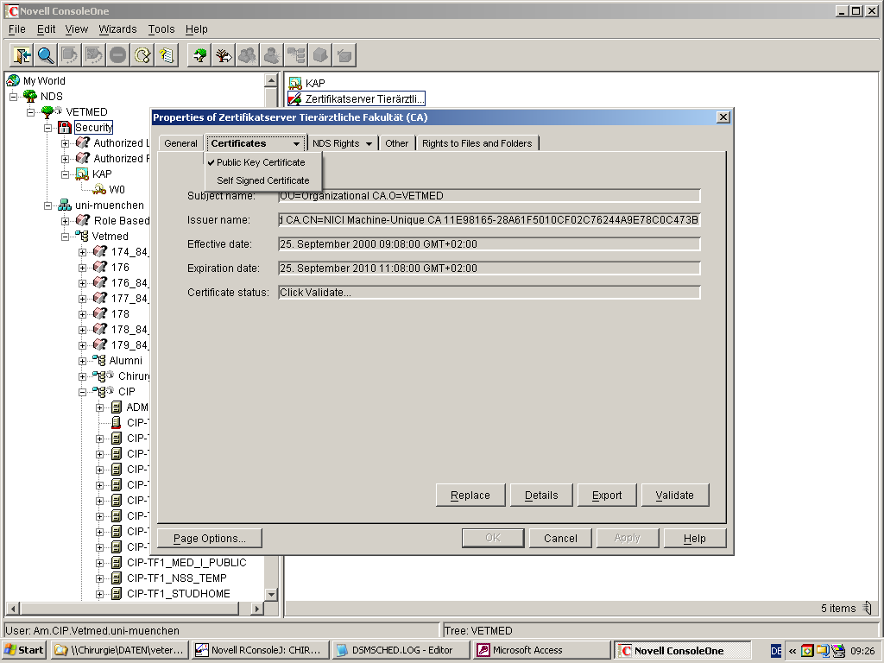
Task: Click the DE language indicator in tray
Action: pyautogui.click(x=776, y=651)
